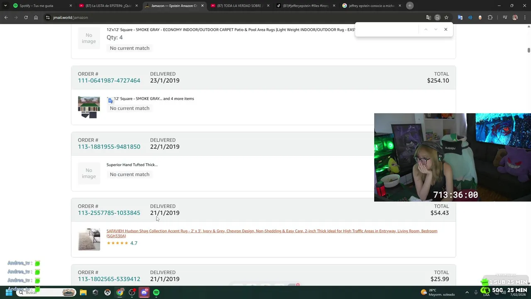This screenshot has width=531, height=299.
Task: Click the 4.7 star rating
Action: (122, 243)
